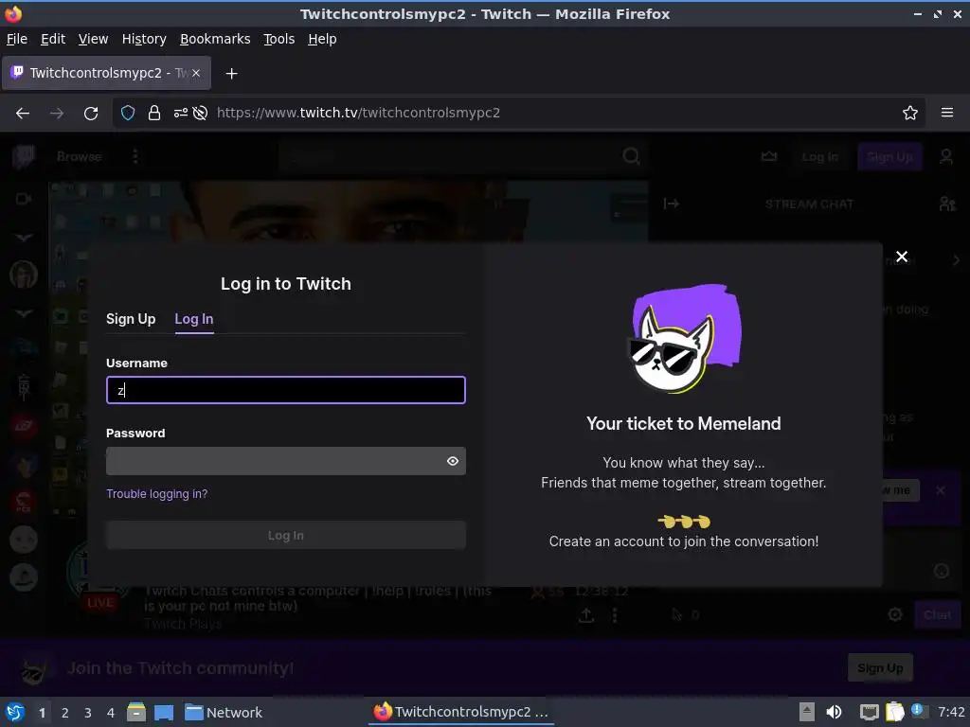Bookmark this page with the star icon
The image size is (970, 727).
(x=909, y=114)
